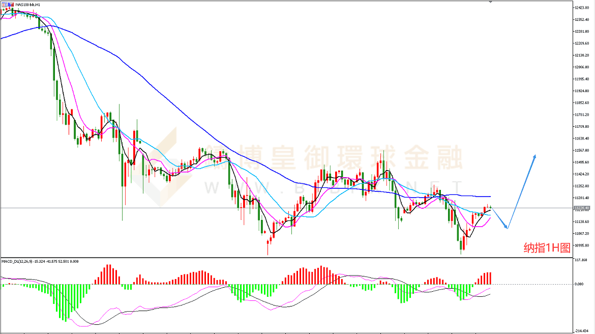Click the chart shift triangle marker at the top
The height and width of the screenshot is (334, 595).
[490, 2]
